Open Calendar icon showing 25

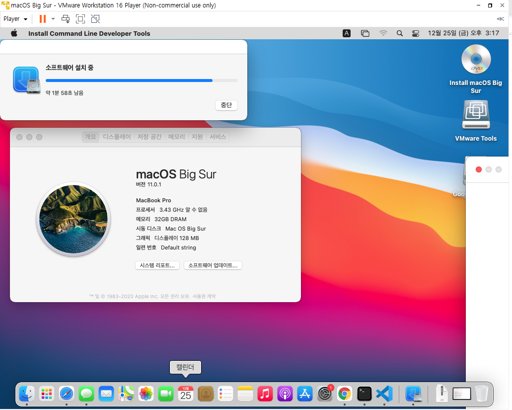(x=186, y=394)
